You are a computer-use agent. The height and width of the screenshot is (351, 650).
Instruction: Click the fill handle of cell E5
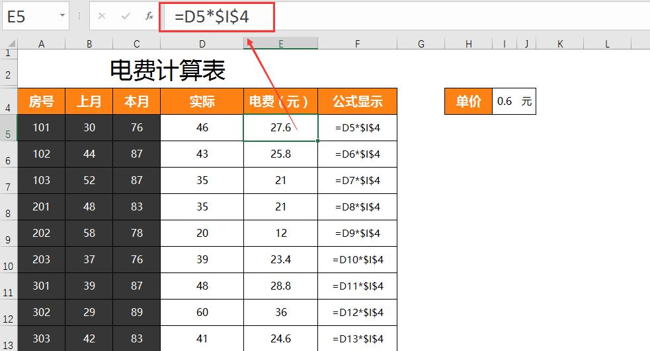(x=317, y=141)
